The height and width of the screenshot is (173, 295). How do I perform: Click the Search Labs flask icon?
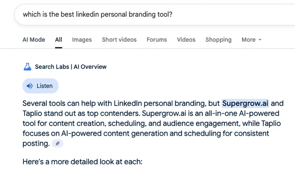pyautogui.click(x=27, y=67)
